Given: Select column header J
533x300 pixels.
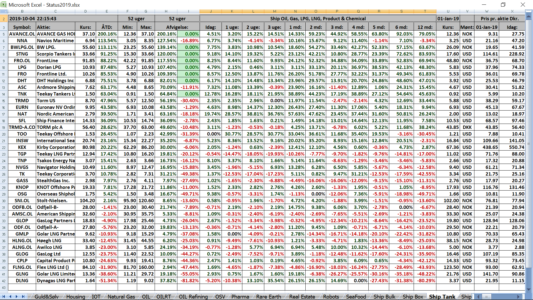Looking at the screenshot, I should pos(211,11).
